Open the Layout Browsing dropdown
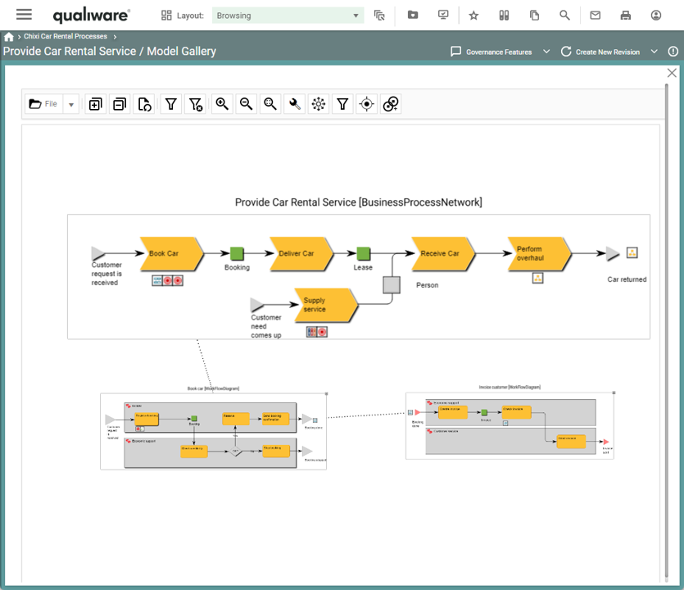 pyautogui.click(x=288, y=16)
